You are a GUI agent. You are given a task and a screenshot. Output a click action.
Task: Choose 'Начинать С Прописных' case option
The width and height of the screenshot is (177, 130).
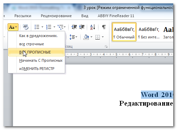pos(36,60)
